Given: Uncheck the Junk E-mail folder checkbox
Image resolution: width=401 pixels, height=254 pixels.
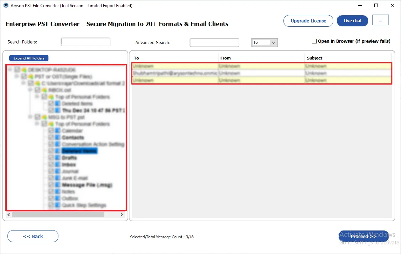Looking at the screenshot, I should [51, 178].
